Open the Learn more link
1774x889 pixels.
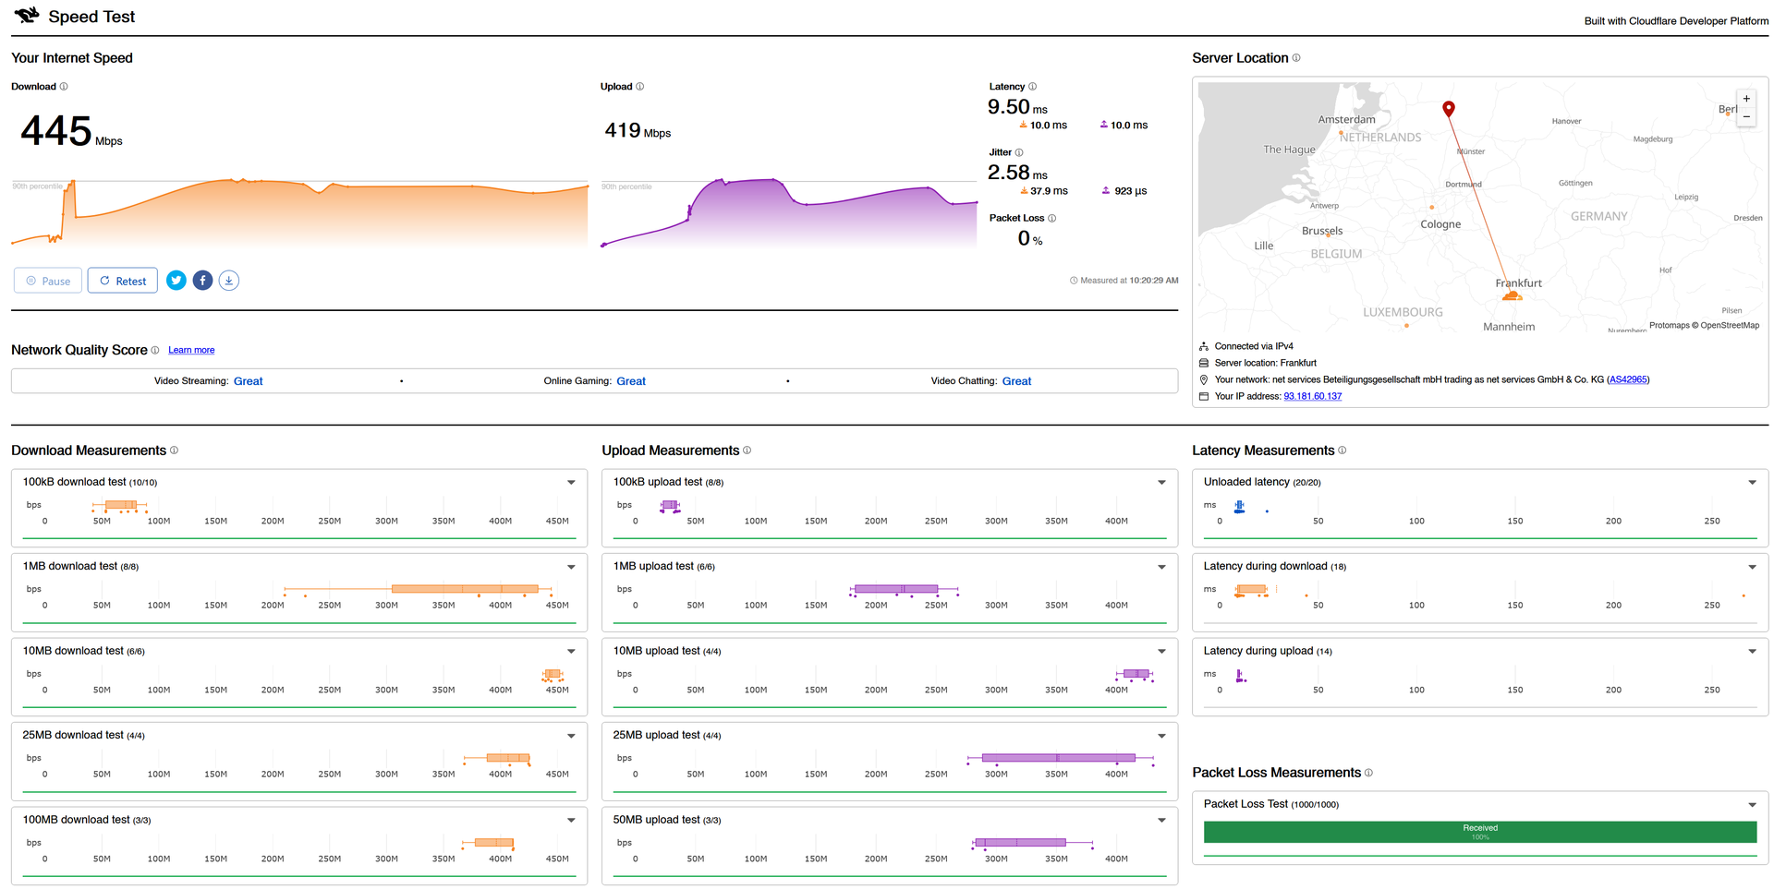(x=191, y=351)
